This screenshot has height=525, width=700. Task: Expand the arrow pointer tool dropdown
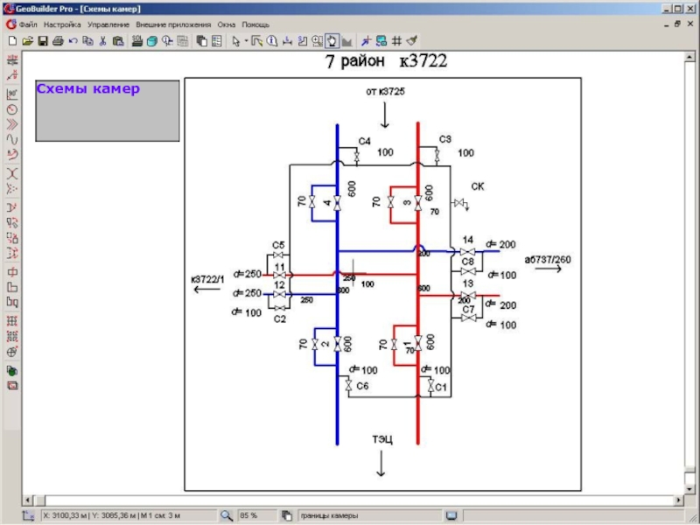pyautogui.click(x=246, y=41)
